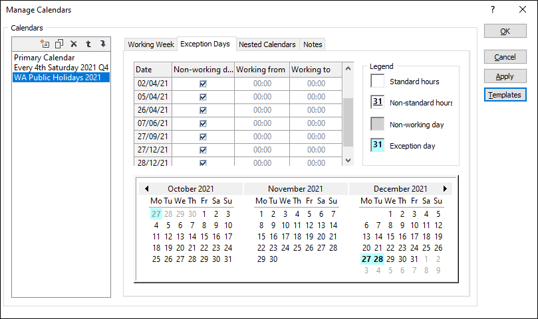This screenshot has width=538, height=319.
Task: Toggle non-working checkbox for 02/04/21
Action: click(203, 84)
